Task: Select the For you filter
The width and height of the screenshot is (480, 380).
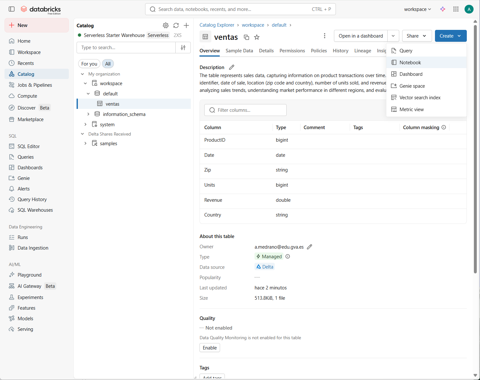Action: point(89,64)
